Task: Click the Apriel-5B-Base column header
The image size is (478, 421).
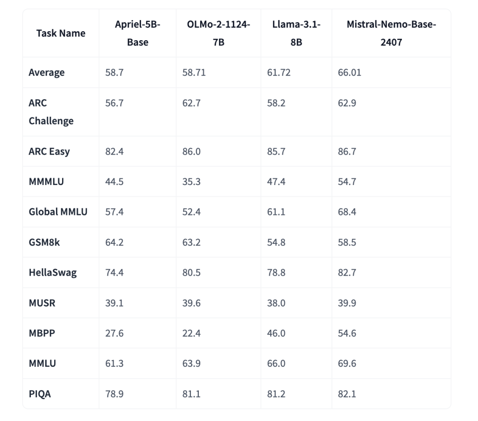Action: click(138, 33)
